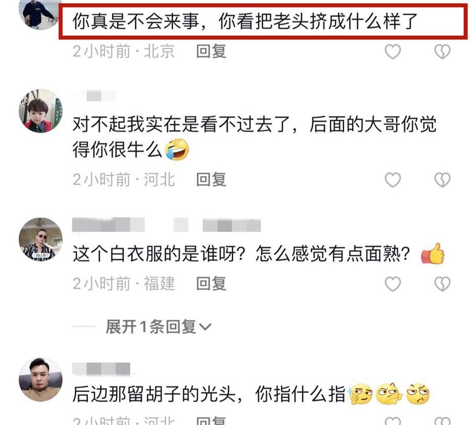Open the avatar of the man on the grey sofa
This screenshot has width=471, height=425.
40,379
